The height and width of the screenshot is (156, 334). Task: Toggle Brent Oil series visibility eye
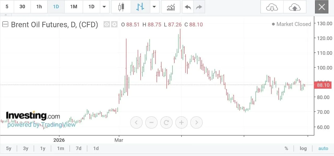click(106, 24)
